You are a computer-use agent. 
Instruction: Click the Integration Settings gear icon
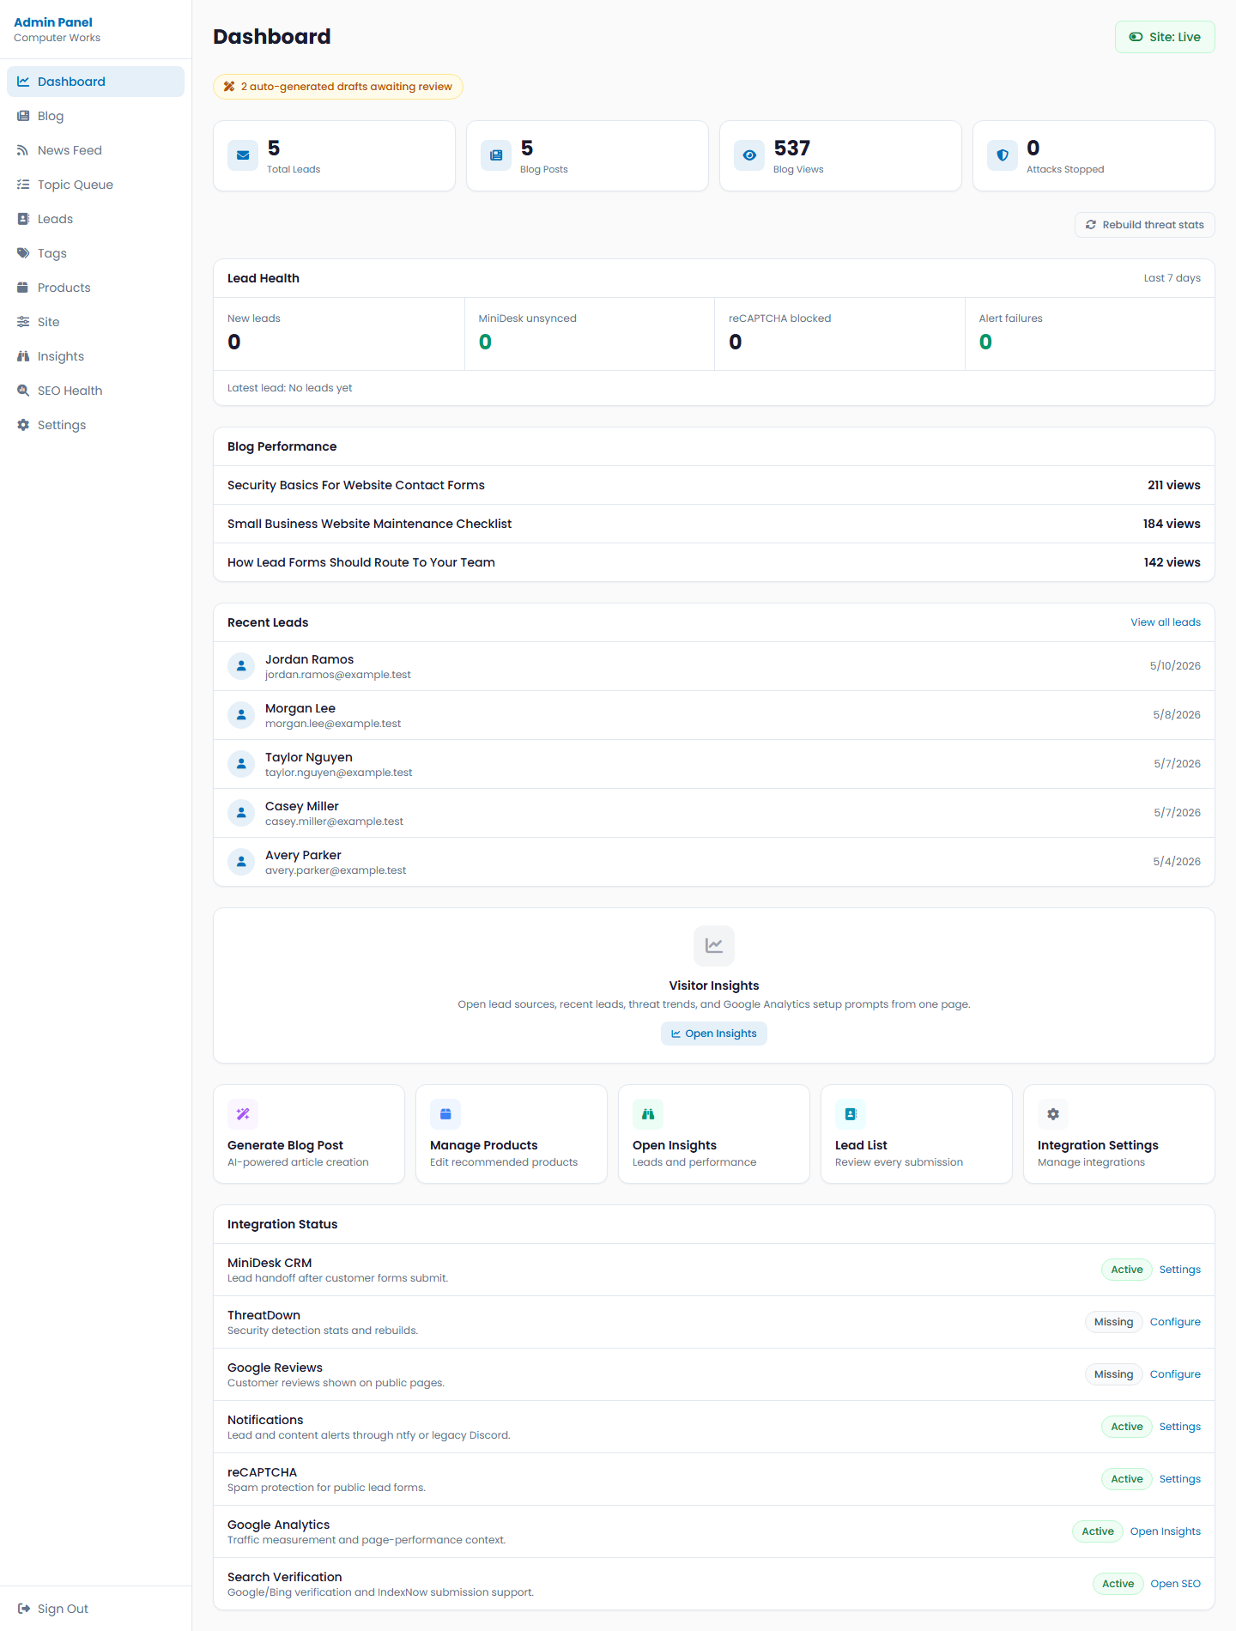click(x=1053, y=1114)
